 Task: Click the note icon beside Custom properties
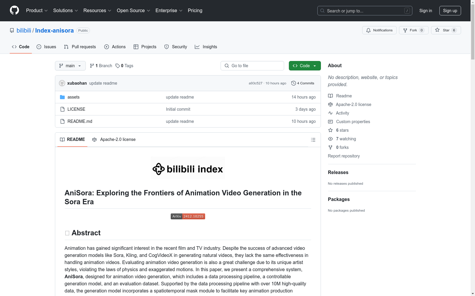click(330, 122)
